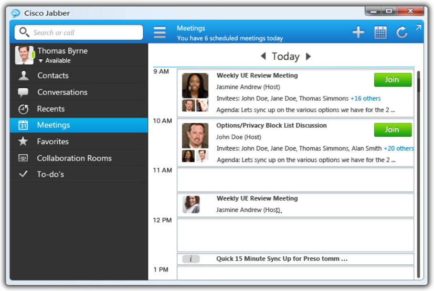The height and width of the screenshot is (291, 434).
Task: Show the +20 others invitees
Action: (x=399, y=149)
